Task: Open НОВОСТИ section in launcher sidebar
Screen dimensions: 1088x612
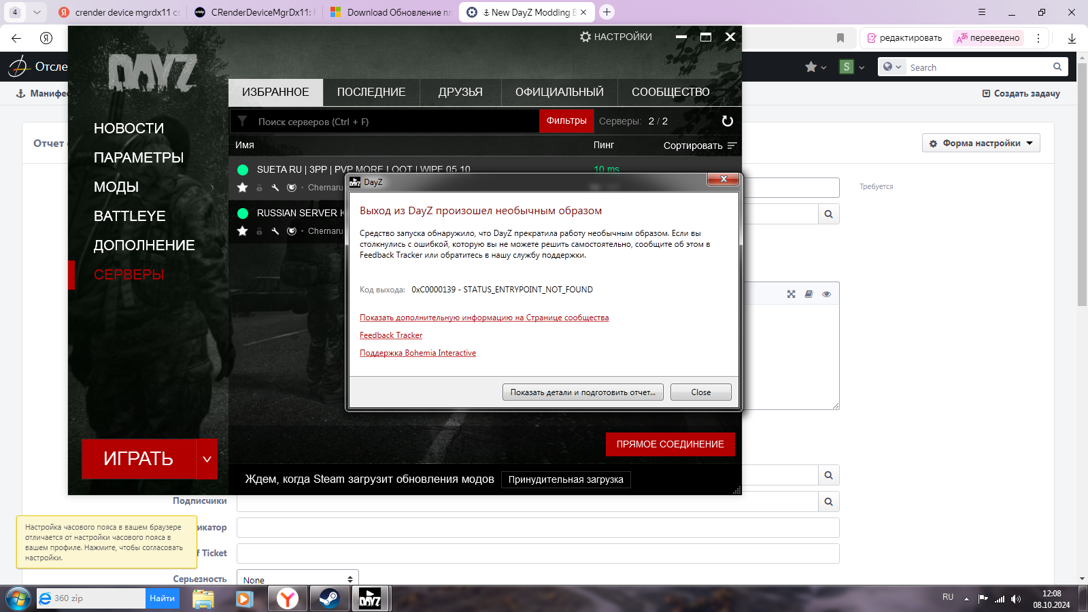Action: tap(129, 128)
